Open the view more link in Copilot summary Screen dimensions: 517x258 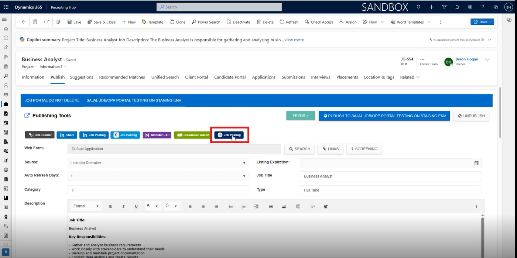(294, 40)
